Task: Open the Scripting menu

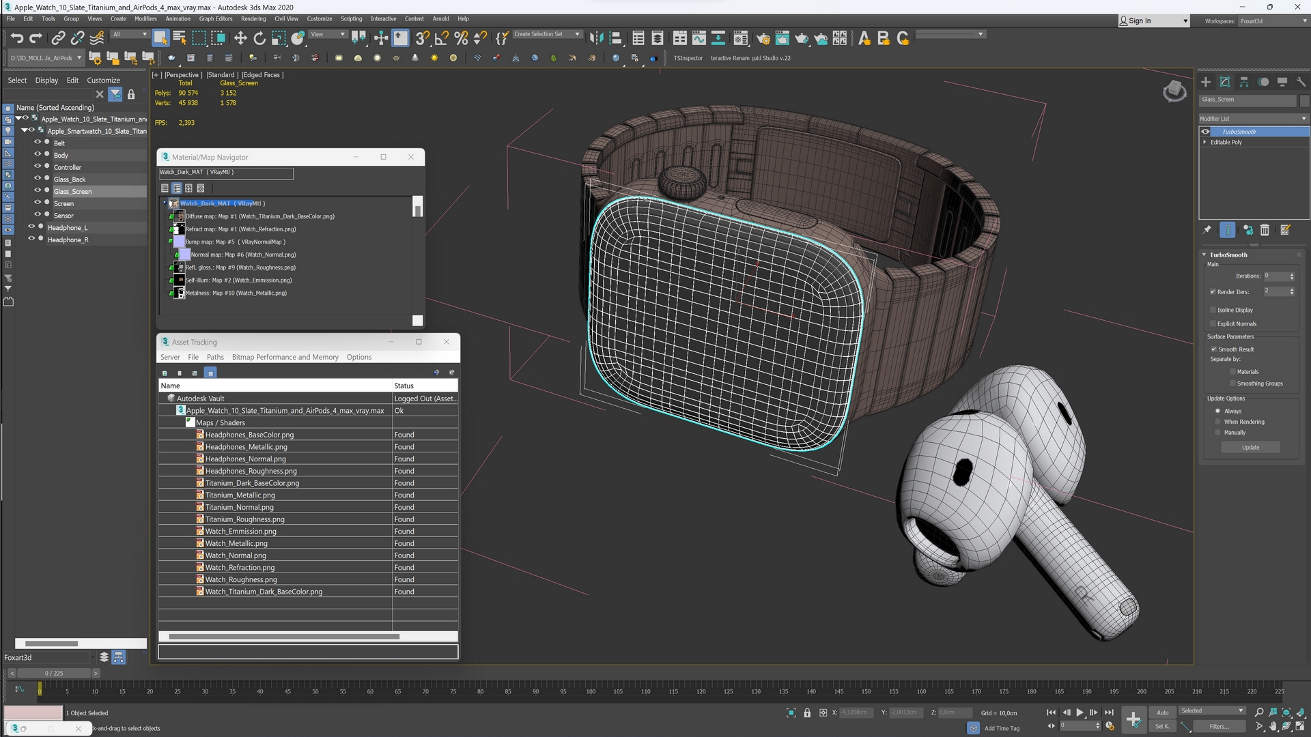Action: 351,19
